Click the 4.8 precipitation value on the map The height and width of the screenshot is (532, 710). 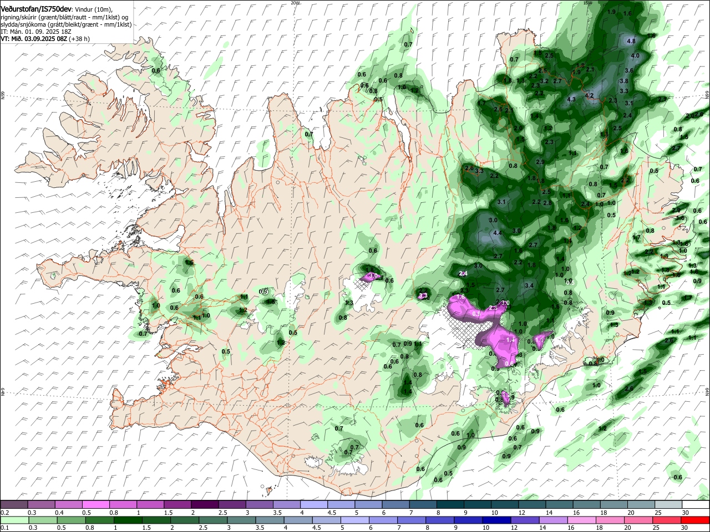coord(631,41)
